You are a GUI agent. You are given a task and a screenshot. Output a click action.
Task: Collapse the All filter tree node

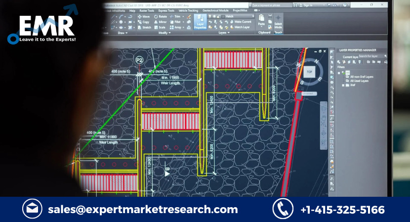point(339,73)
